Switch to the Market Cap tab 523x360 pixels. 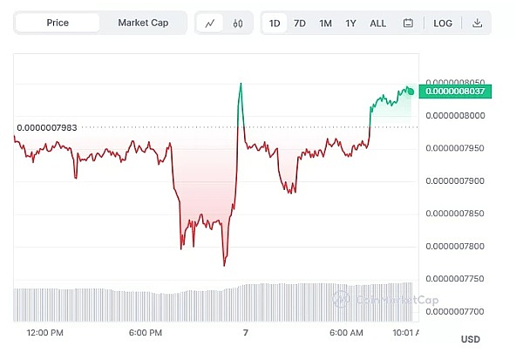(143, 24)
